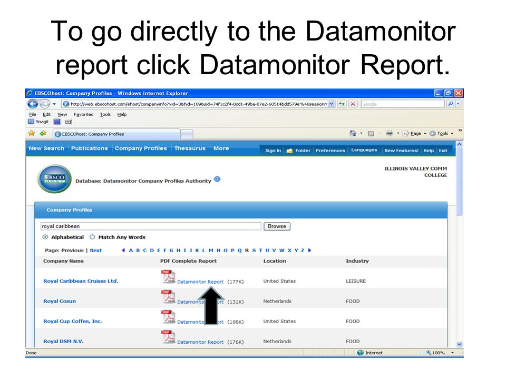This screenshot has height=379, width=506.
Task: Expand the command bar overflow chevron
Action: click(460, 130)
